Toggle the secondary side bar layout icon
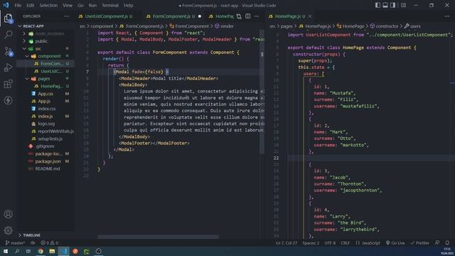455x256 pixels. coord(392,5)
